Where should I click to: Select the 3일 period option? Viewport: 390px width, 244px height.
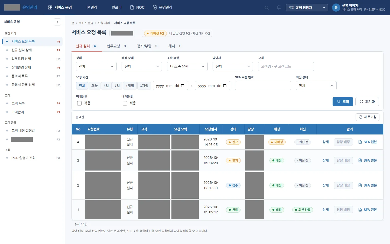pyautogui.click(x=106, y=86)
